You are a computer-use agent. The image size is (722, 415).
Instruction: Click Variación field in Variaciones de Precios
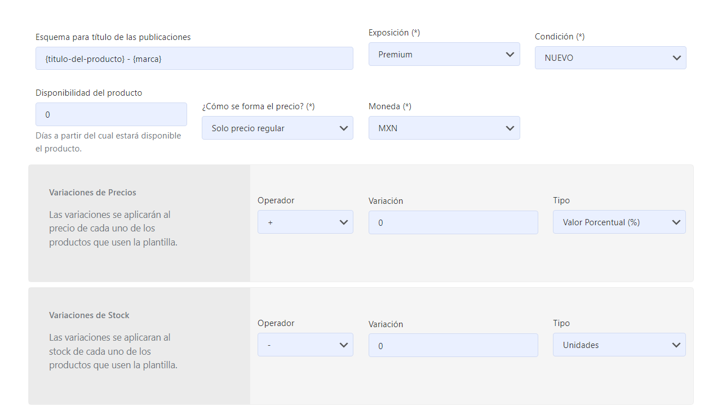(453, 223)
